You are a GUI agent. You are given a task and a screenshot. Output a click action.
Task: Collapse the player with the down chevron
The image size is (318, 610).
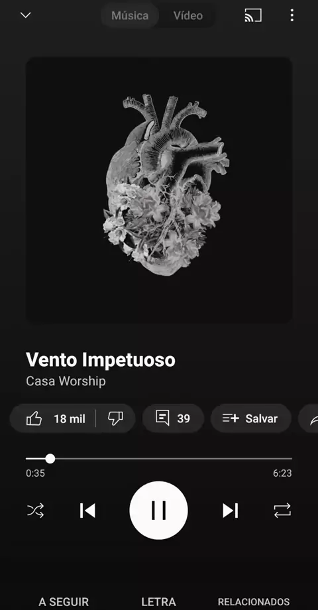point(25,15)
